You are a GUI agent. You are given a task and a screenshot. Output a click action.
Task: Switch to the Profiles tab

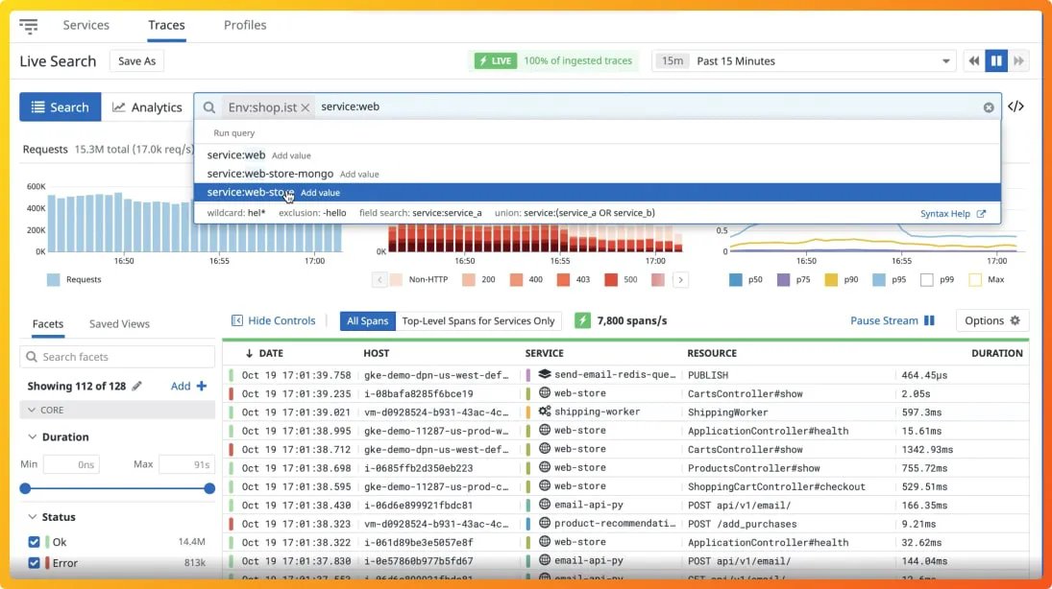[245, 25]
